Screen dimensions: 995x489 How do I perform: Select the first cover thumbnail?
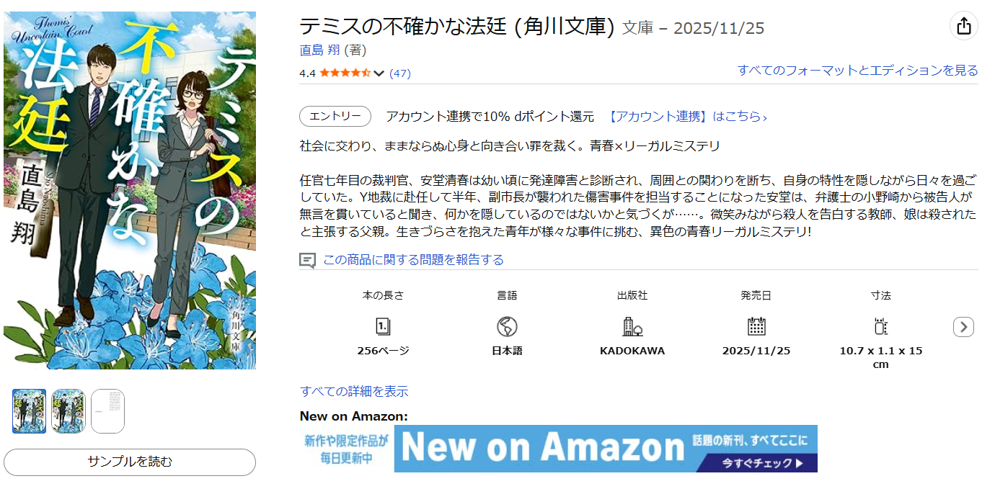(x=30, y=411)
